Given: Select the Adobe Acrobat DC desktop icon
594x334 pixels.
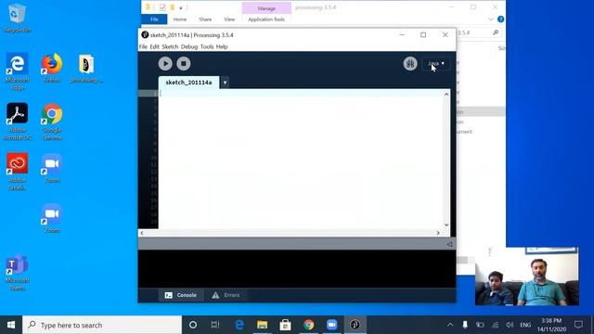Looking at the screenshot, I should (x=18, y=122).
